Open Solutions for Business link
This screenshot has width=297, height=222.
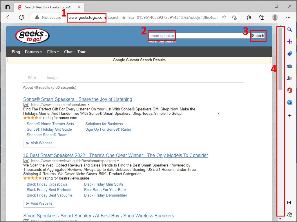[x=104, y=124]
